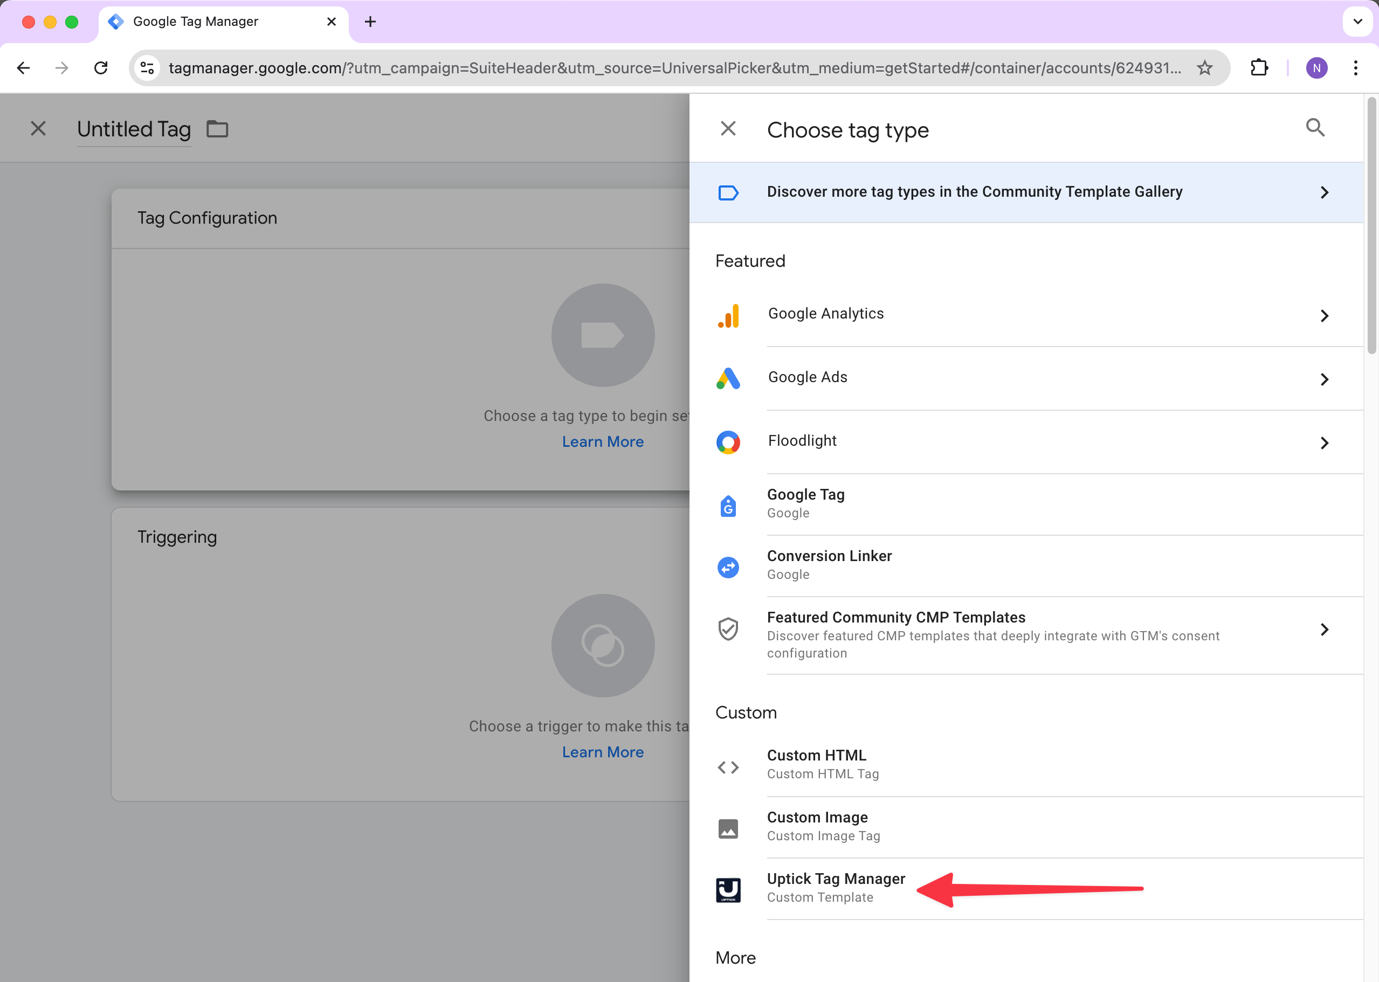The width and height of the screenshot is (1379, 982).
Task: Choose the Custom HTML code icon
Action: click(728, 767)
